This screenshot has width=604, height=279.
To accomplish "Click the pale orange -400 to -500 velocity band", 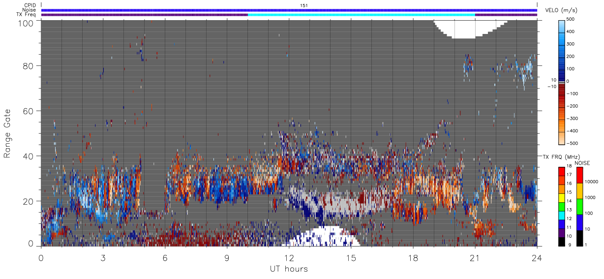I will (562, 137).
